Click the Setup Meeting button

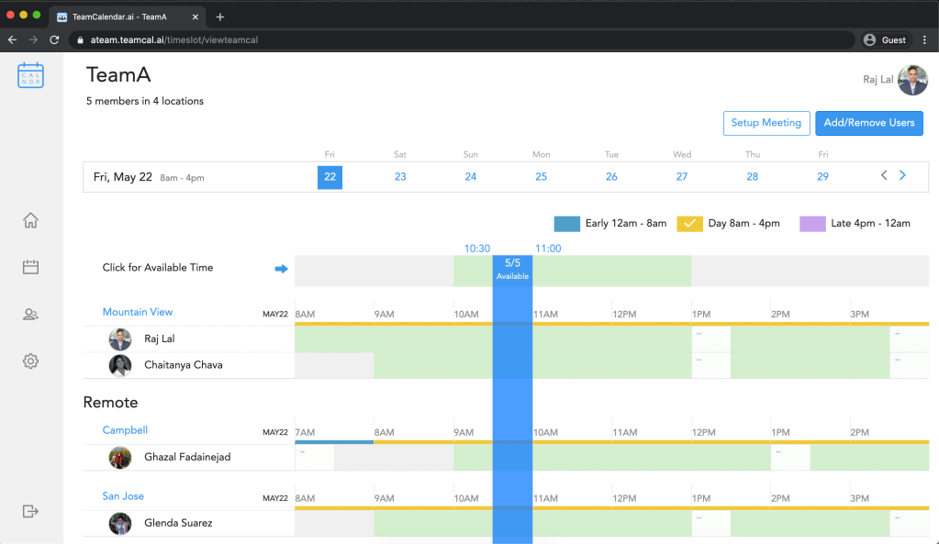click(766, 123)
